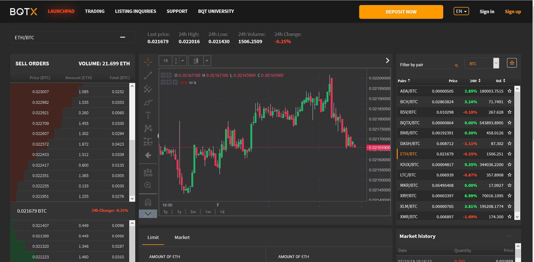Click the pairs list scrollbar up arrow

pos(517,89)
